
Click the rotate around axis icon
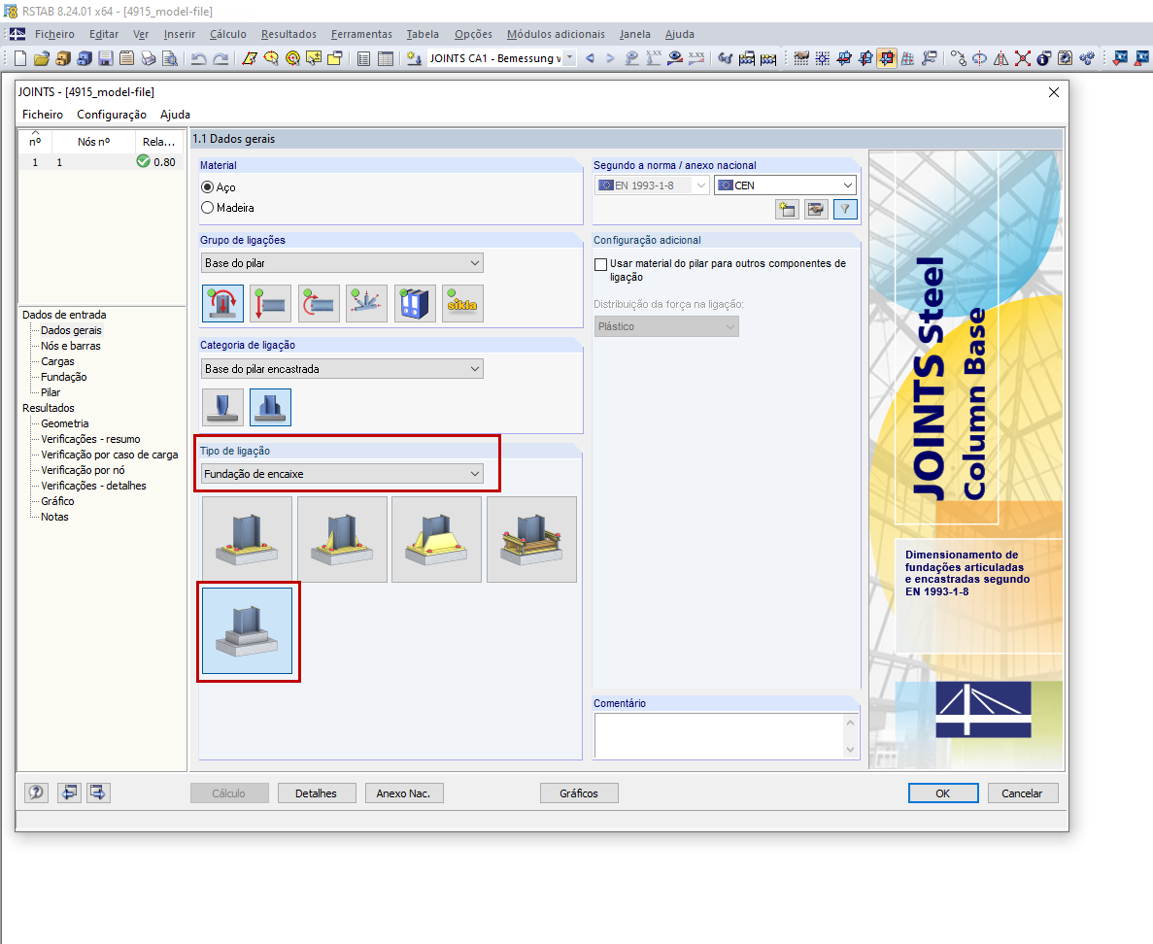(979, 58)
